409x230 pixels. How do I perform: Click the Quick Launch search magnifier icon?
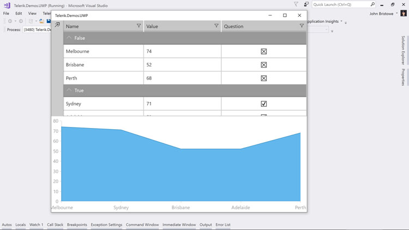[372, 4]
